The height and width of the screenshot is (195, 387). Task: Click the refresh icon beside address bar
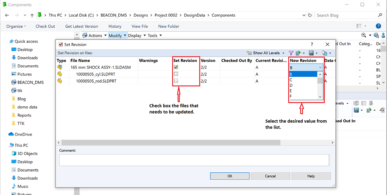pos(310,15)
